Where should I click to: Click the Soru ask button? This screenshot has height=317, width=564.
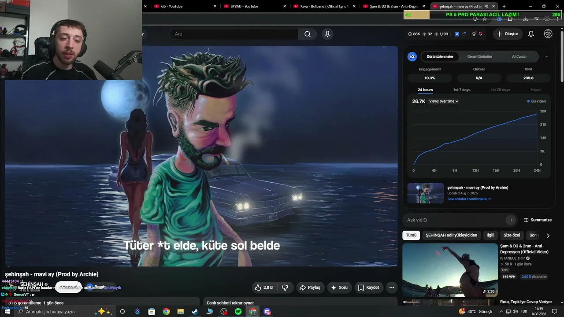coord(339,288)
